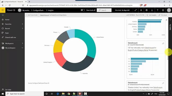Click taskbar Type here to search

[x=24, y=94]
